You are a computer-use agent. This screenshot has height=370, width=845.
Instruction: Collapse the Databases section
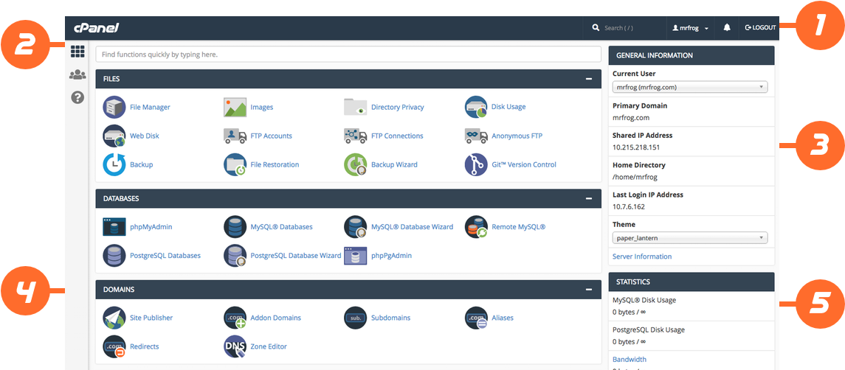590,198
